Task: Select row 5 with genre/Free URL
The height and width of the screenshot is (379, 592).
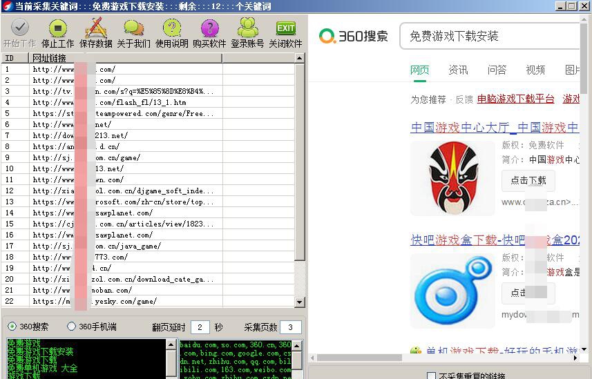Action: click(148, 113)
